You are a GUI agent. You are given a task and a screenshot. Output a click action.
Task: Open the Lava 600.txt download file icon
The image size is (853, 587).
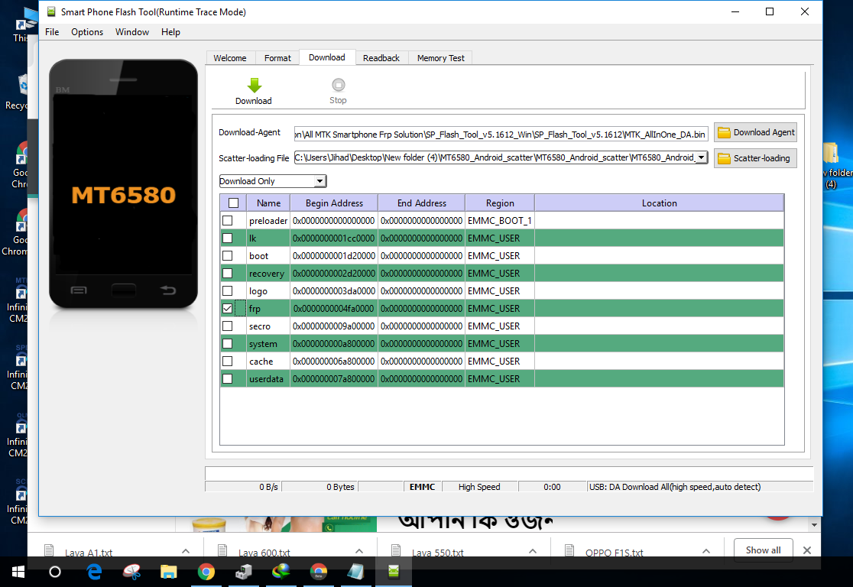point(222,551)
